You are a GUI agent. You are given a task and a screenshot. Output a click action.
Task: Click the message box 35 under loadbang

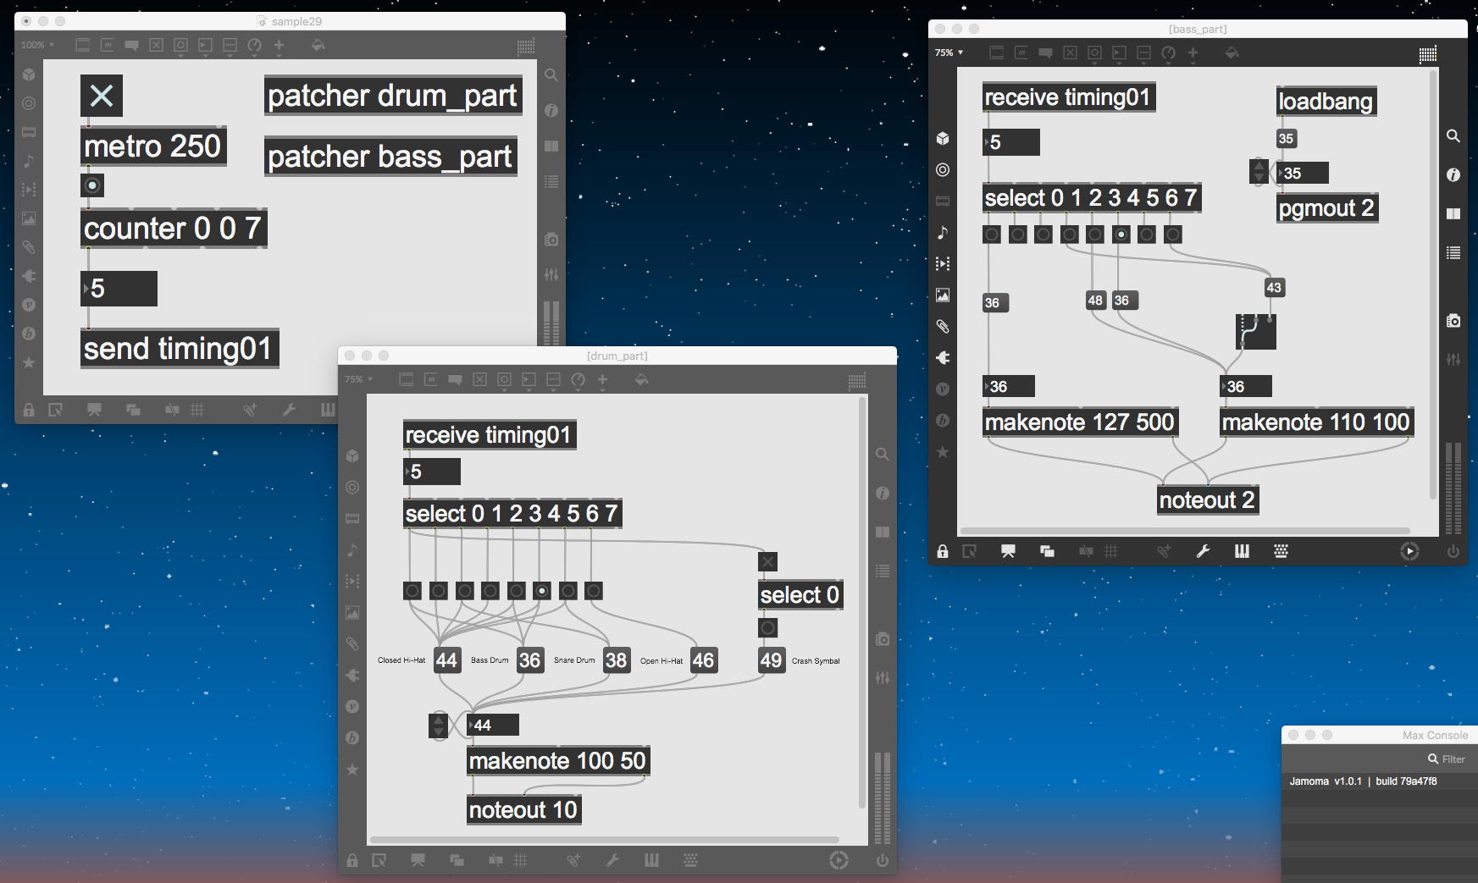[1287, 139]
